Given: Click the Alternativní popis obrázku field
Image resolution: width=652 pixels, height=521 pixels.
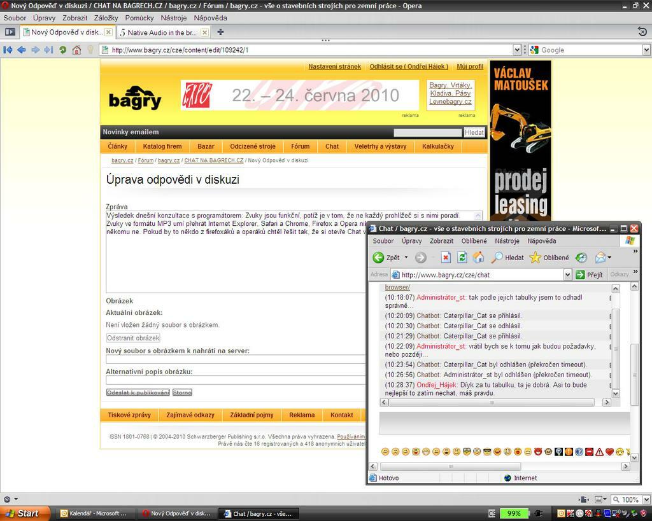Looking at the screenshot, I should click(236, 380).
